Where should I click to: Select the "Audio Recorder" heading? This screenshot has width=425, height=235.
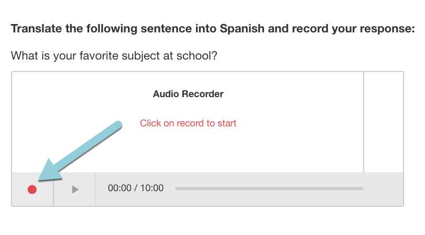click(x=188, y=94)
